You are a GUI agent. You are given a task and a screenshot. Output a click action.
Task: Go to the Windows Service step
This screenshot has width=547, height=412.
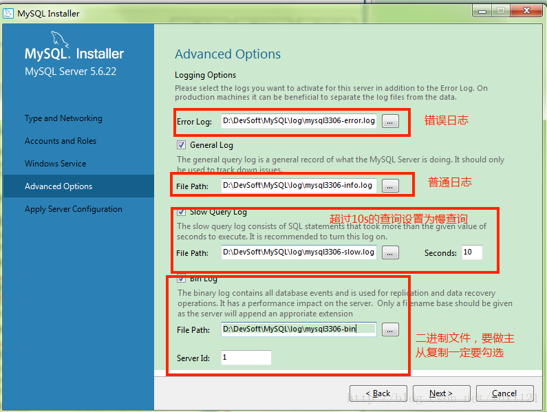click(55, 164)
